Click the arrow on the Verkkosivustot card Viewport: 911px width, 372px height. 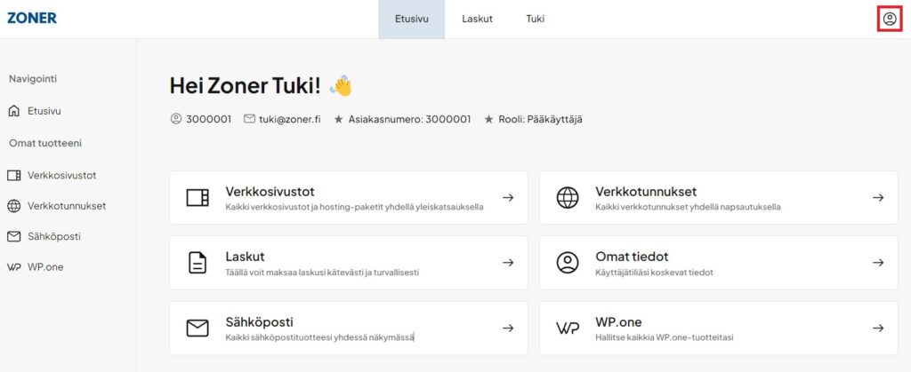point(508,198)
